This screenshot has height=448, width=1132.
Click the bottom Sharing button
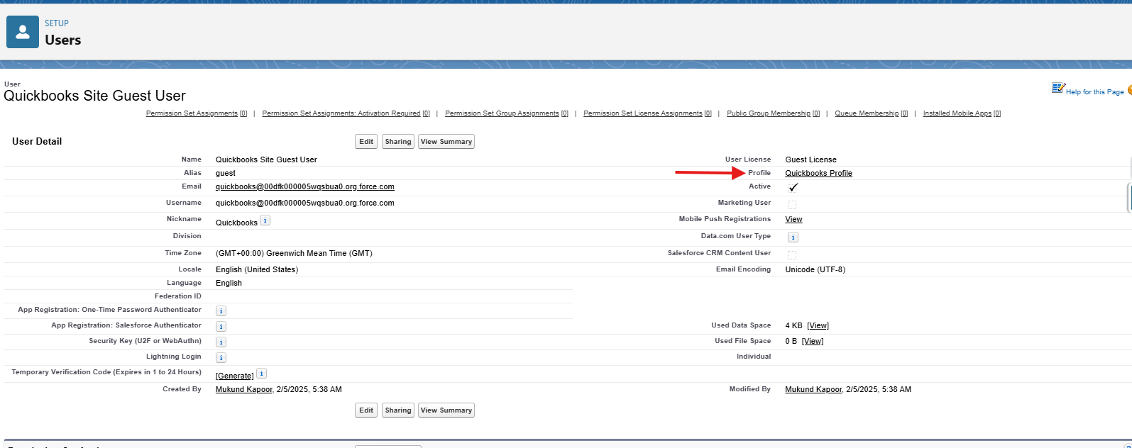tap(398, 410)
